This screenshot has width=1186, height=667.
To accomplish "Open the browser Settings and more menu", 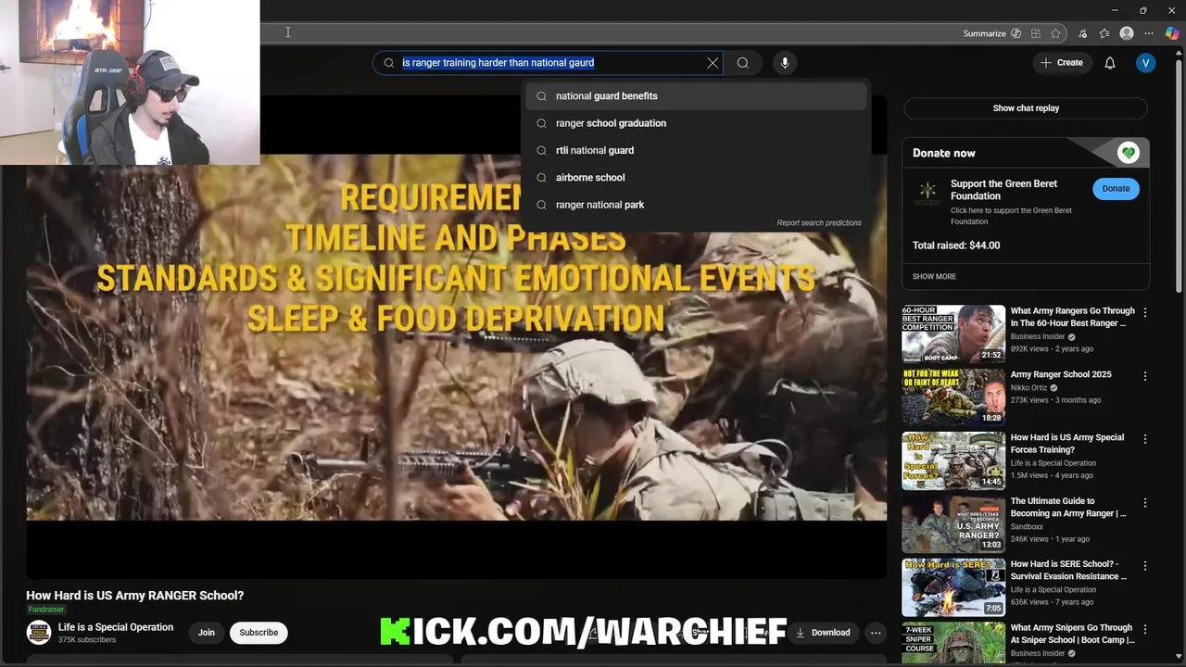I will pos(1149,33).
